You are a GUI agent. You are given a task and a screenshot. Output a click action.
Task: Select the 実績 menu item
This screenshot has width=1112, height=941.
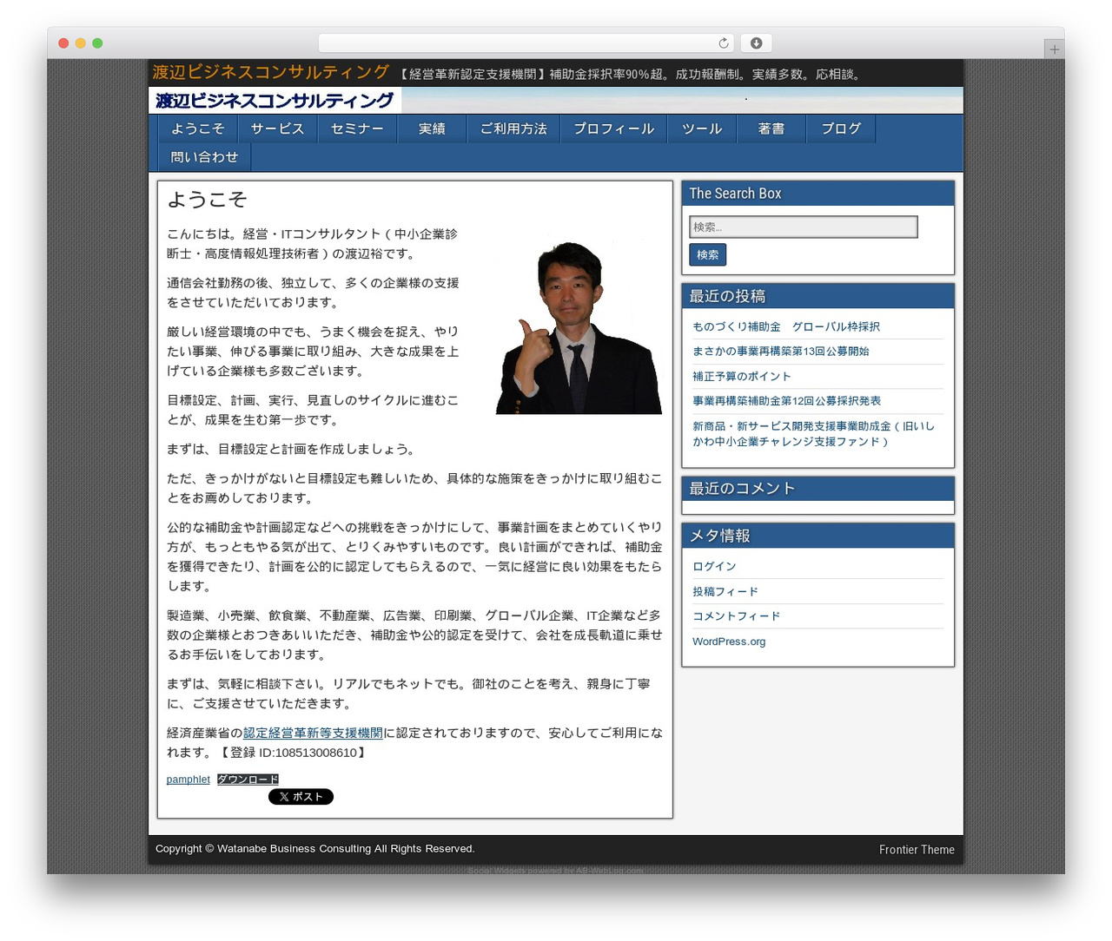432,128
